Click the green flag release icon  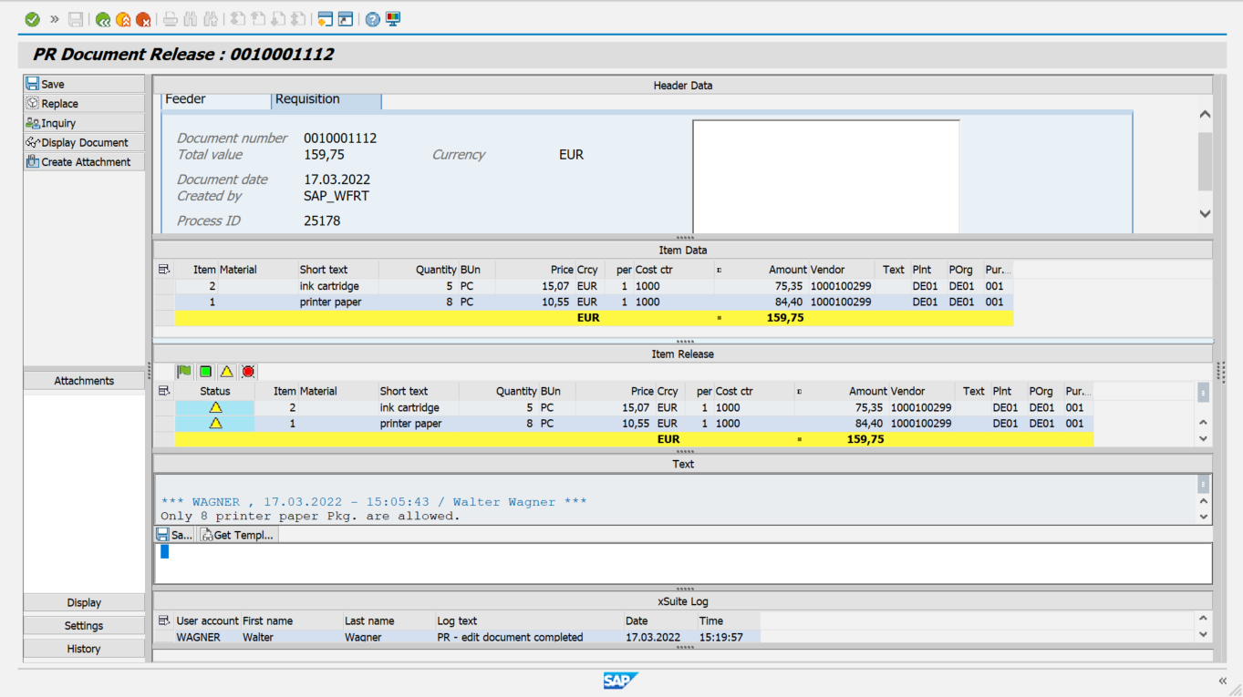185,372
